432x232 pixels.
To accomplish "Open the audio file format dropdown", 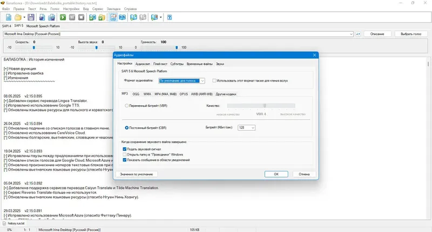I will [x=181, y=80].
